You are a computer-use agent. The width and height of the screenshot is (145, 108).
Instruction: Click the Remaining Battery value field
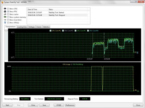25,99
